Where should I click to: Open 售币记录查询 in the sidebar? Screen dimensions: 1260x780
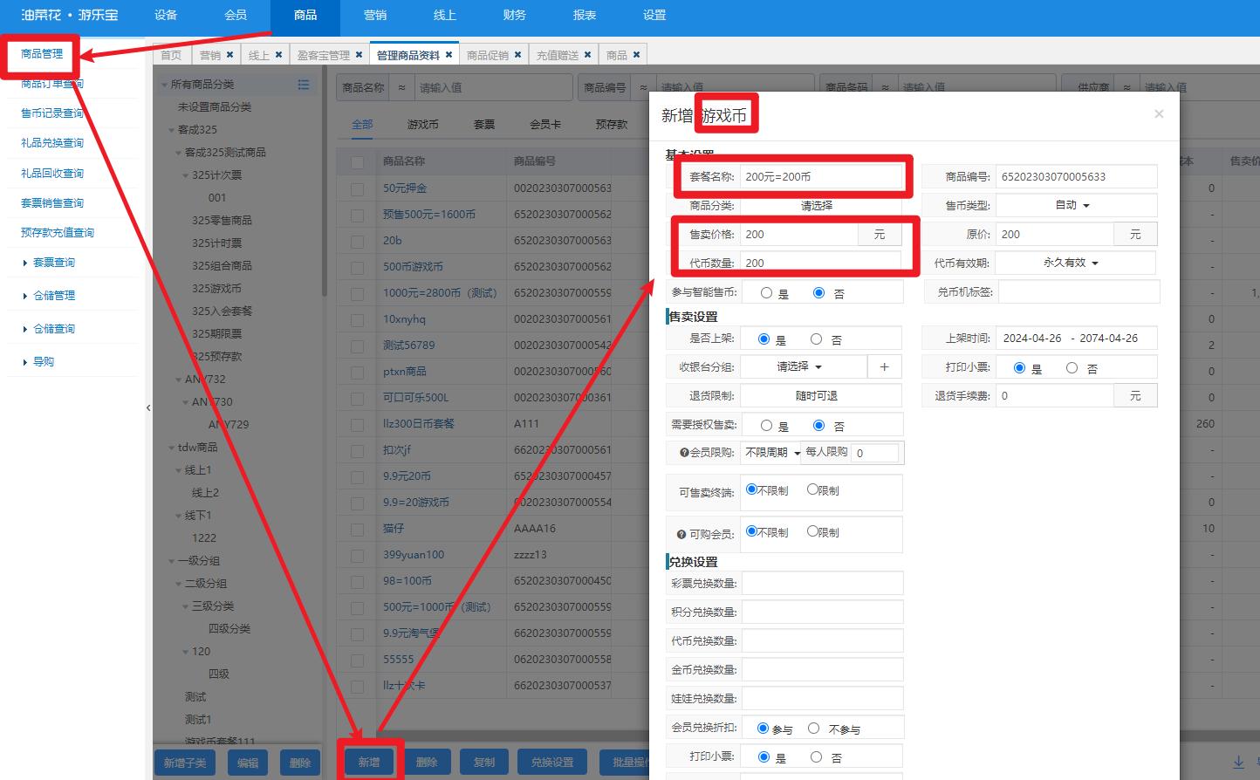click(x=52, y=113)
